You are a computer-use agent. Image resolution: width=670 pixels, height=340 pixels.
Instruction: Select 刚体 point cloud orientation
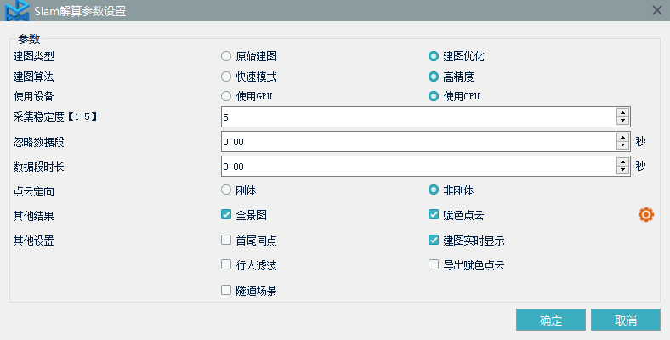(x=226, y=190)
